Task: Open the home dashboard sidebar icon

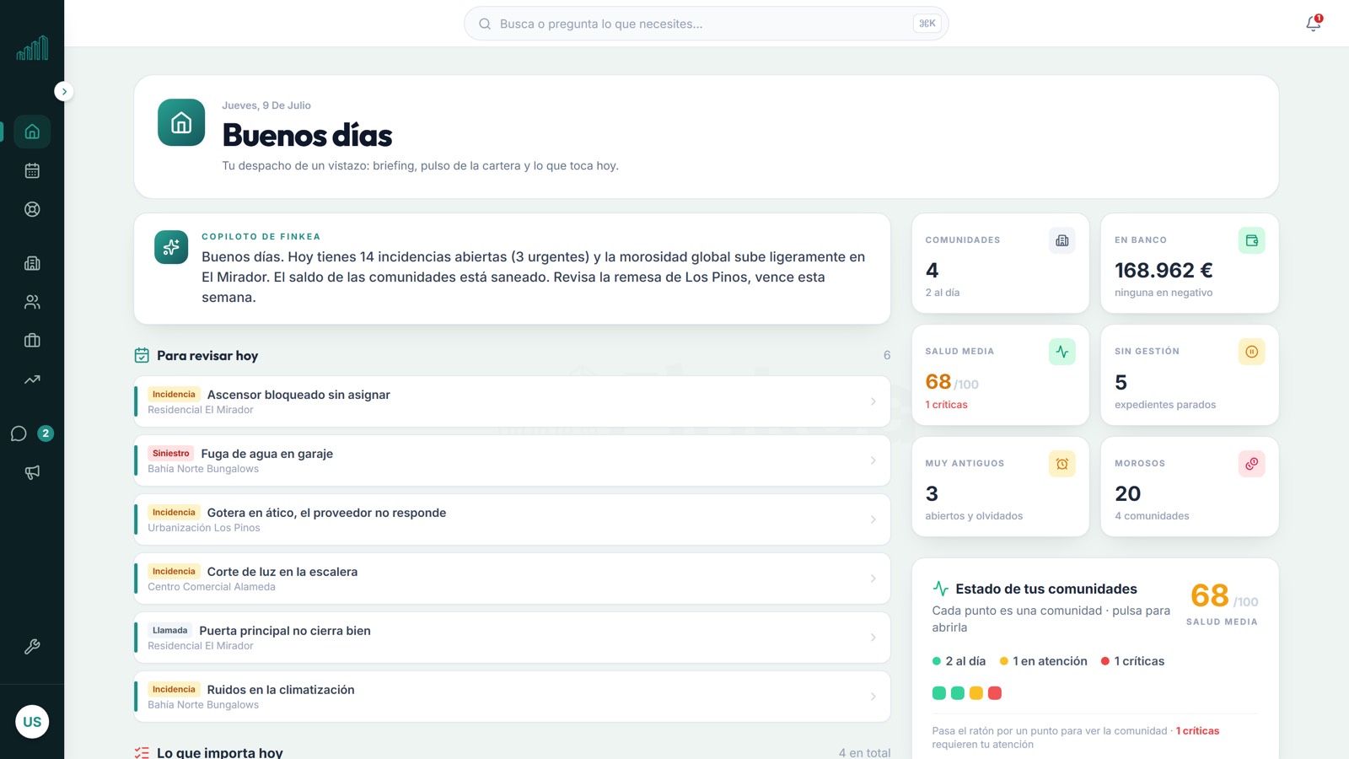Action: point(32,132)
